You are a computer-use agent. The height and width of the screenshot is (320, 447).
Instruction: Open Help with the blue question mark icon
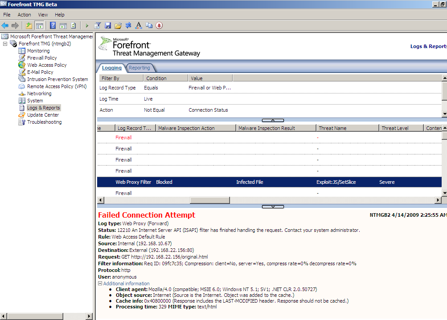(x=53, y=26)
